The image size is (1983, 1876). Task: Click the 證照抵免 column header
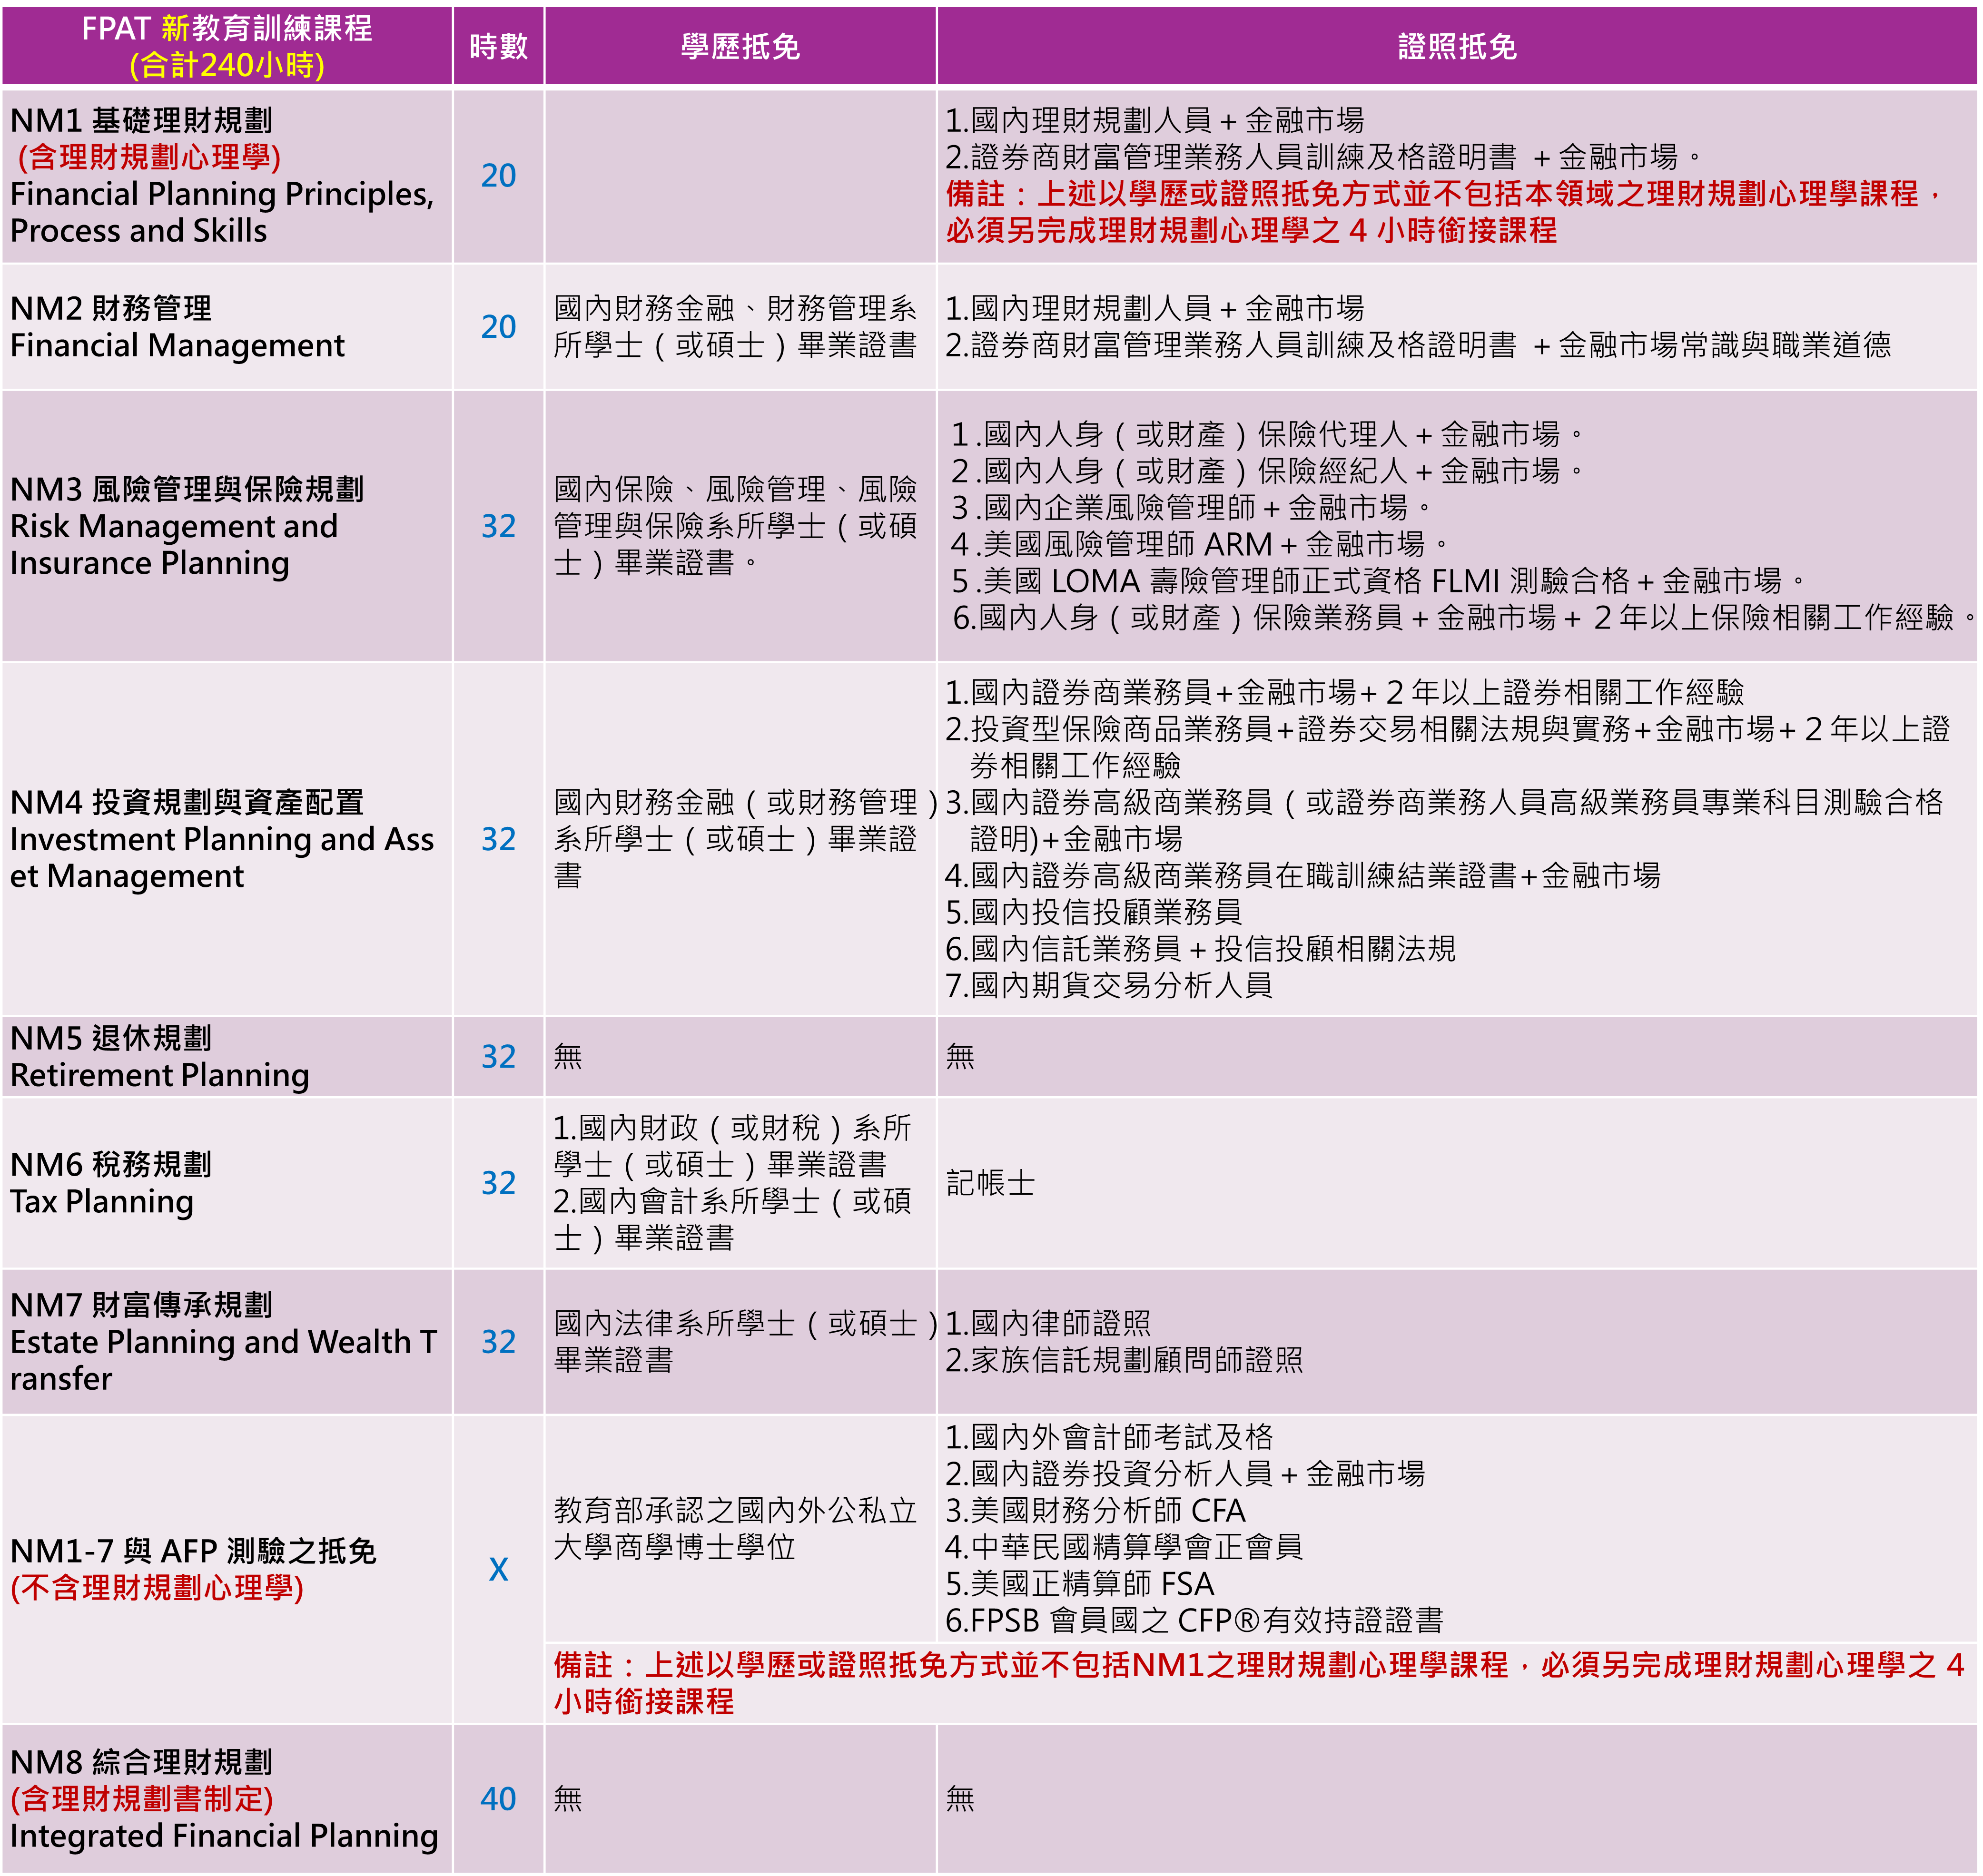(x=1456, y=46)
